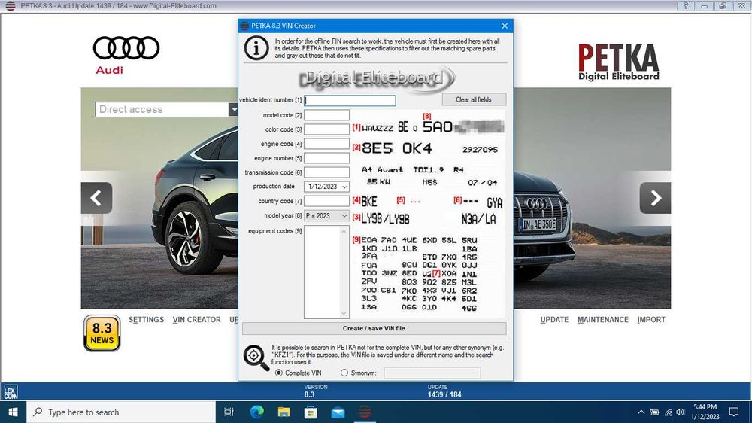Open Task View on the taskbar

pyautogui.click(x=229, y=412)
